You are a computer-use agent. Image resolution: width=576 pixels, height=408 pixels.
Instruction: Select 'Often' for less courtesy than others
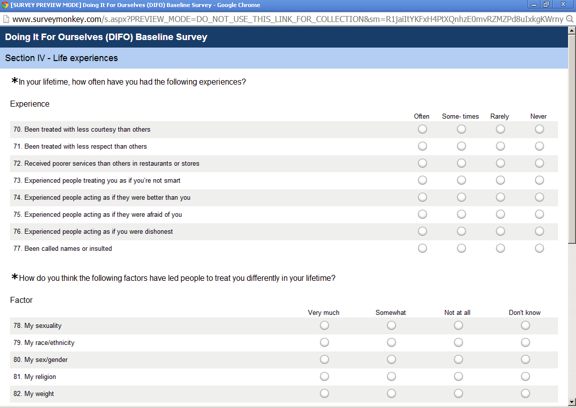click(422, 129)
